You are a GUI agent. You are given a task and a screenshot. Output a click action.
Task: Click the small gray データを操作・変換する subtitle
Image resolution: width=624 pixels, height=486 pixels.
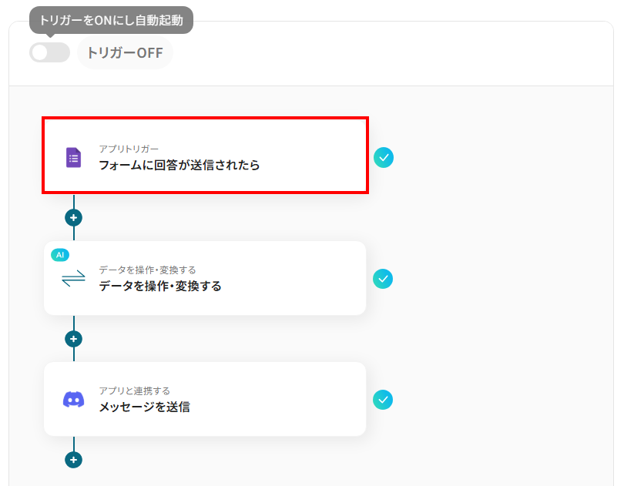[147, 270]
